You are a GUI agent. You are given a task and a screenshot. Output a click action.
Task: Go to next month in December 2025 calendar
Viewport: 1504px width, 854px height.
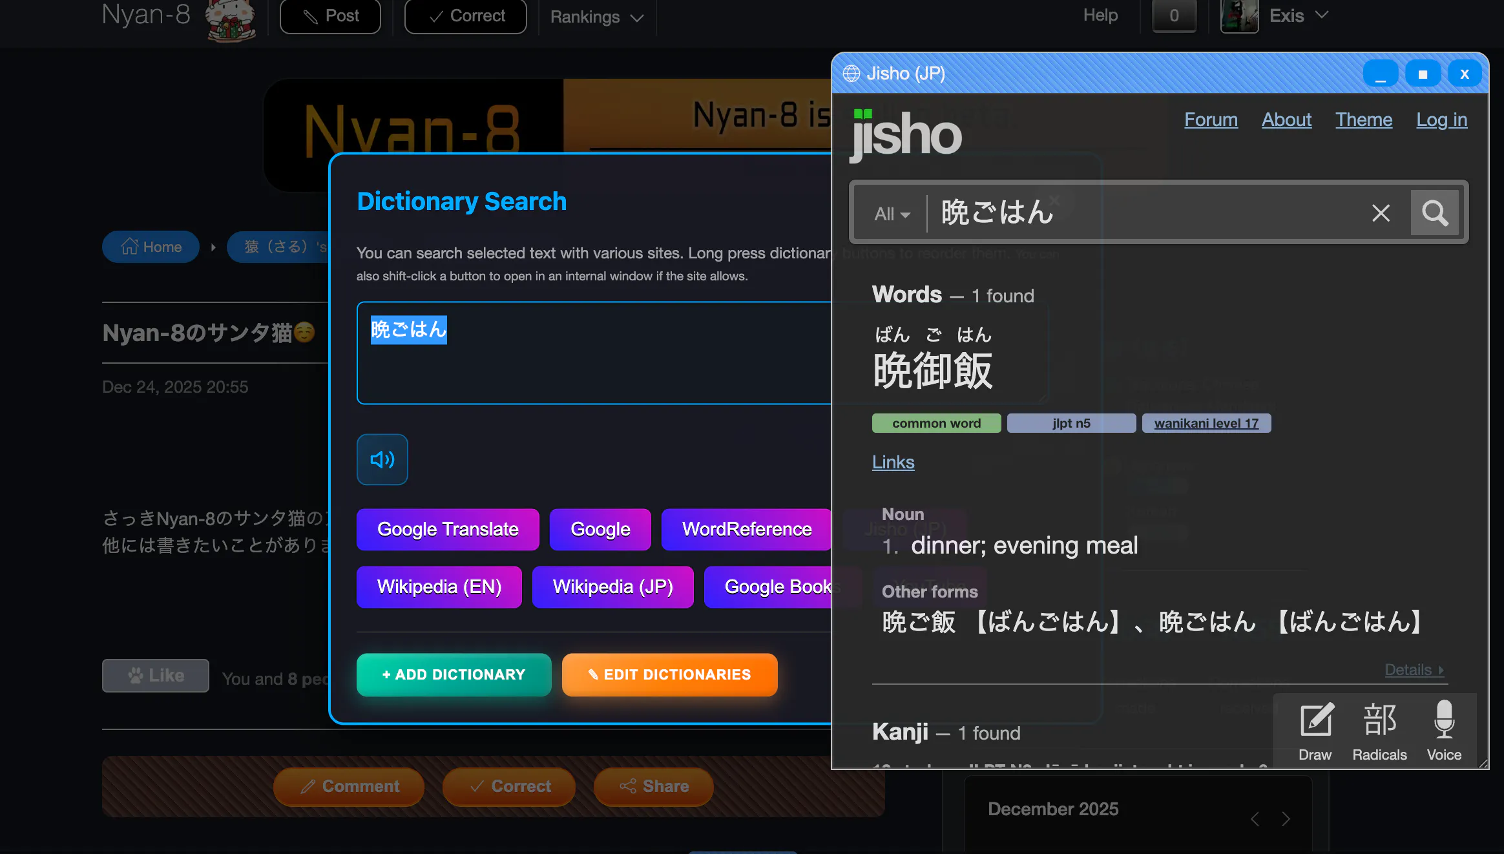1286,819
